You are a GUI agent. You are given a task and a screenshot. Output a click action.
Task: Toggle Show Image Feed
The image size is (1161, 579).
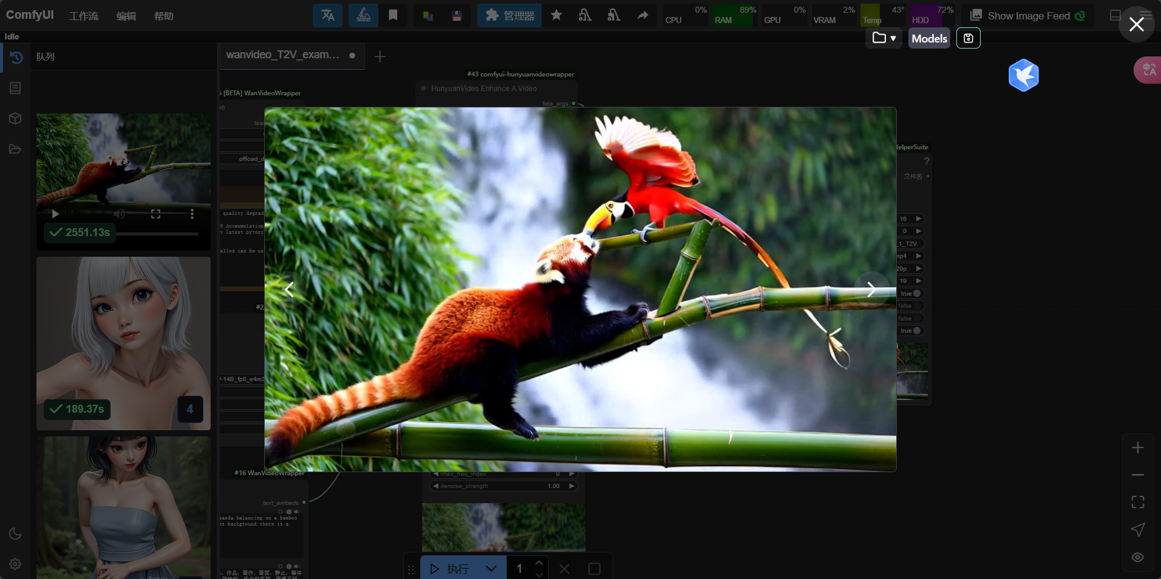(x=1027, y=16)
